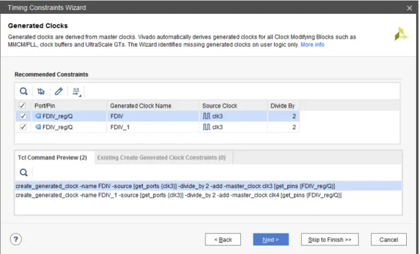Click the deselect-all icon beside the search icon
Image resolution: width=420 pixels, height=254 pixels.
pyautogui.click(x=41, y=91)
